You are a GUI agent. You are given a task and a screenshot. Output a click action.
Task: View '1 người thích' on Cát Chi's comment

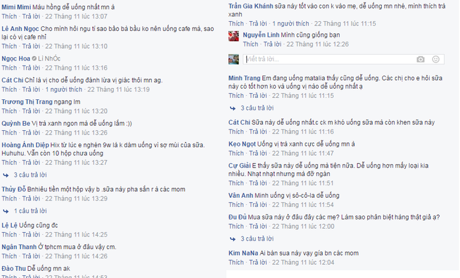(64, 89)
